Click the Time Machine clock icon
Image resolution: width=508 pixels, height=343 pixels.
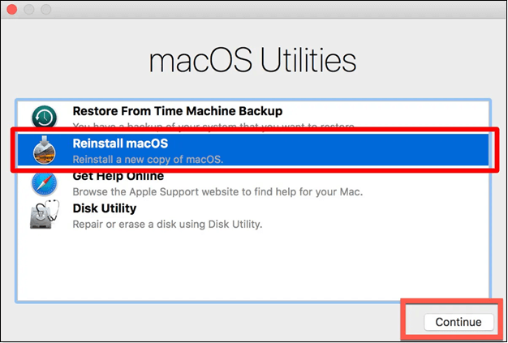click(x=44, y=117)
